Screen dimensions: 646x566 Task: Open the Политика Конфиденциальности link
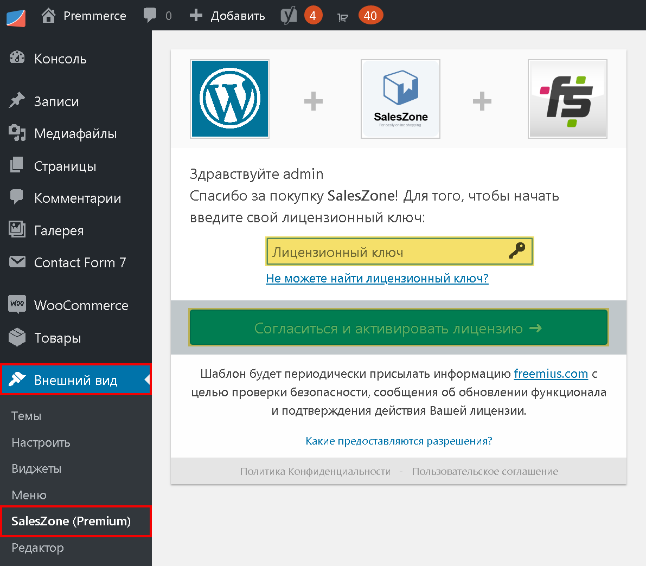click(x=315, y=471)
